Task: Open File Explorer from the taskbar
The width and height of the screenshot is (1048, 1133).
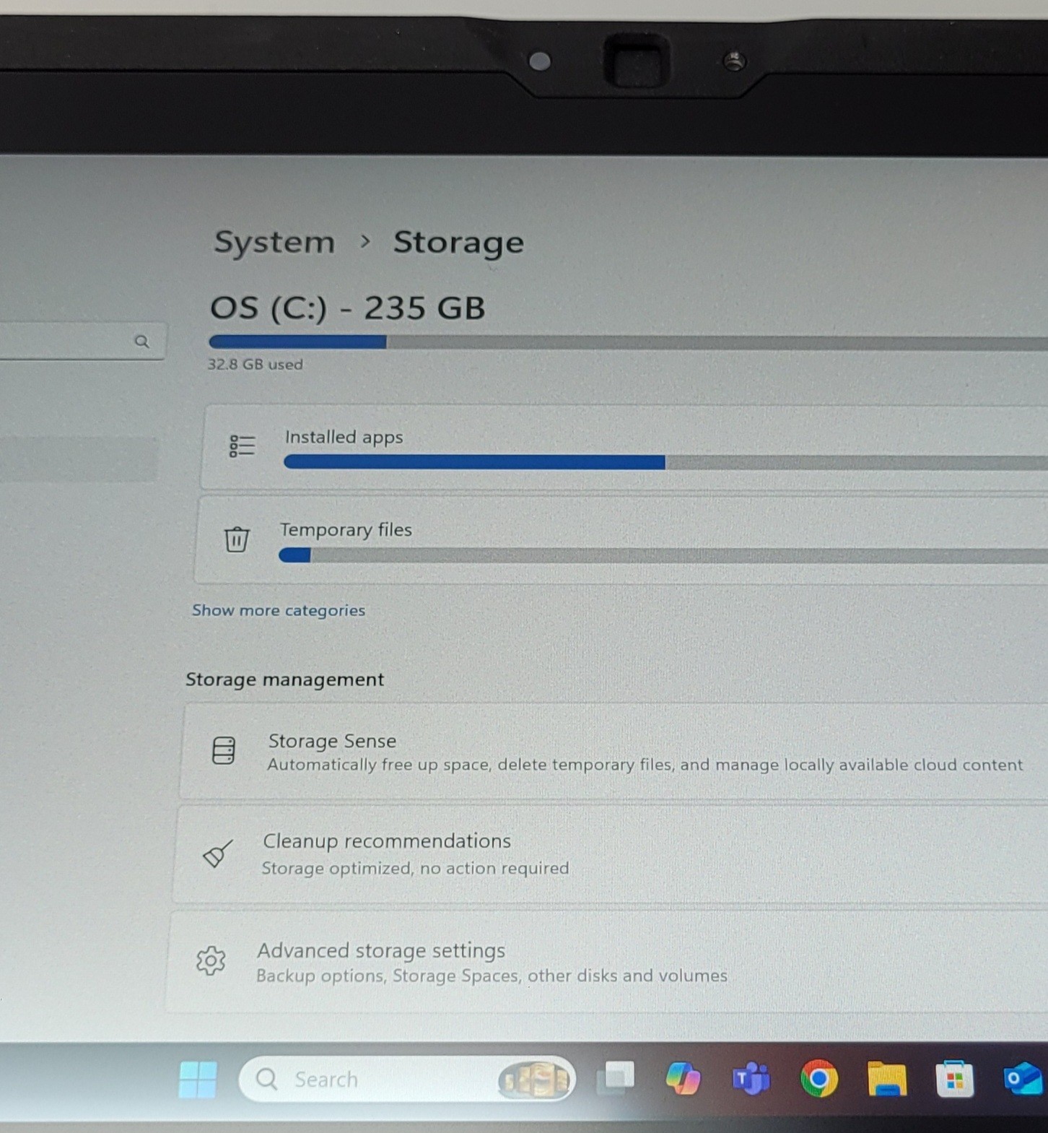Action: [x=886, y=1079]
